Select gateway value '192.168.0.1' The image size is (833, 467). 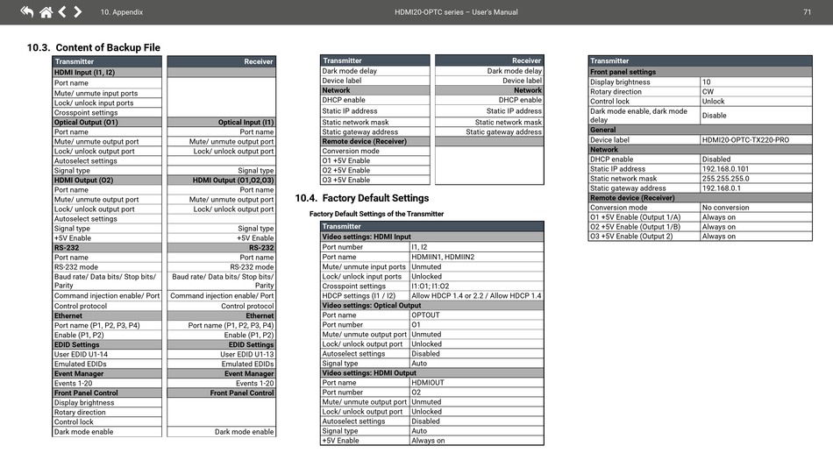click(x=721, y=188)
